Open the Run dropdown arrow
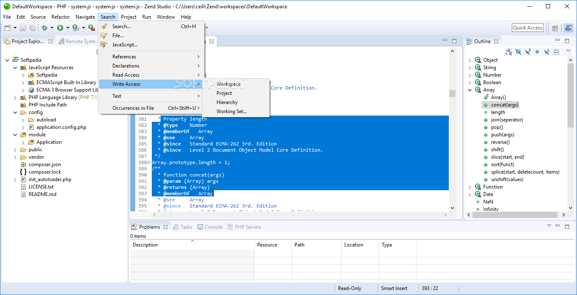Viewport: 577px width, 295px height. (68, 28)
